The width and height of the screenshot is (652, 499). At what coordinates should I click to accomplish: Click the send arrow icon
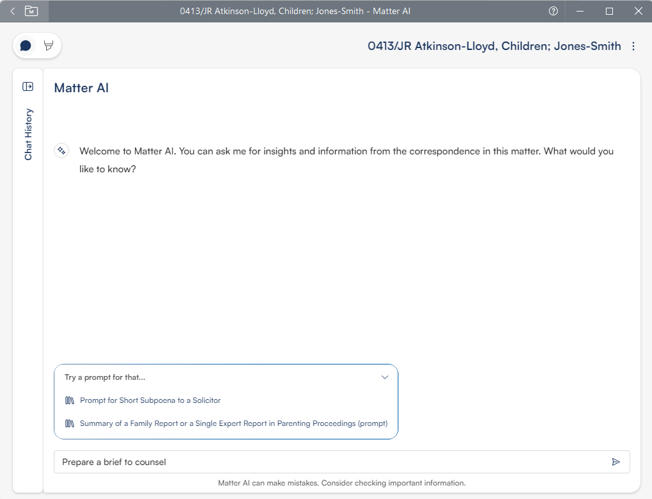tap(615, 462)
